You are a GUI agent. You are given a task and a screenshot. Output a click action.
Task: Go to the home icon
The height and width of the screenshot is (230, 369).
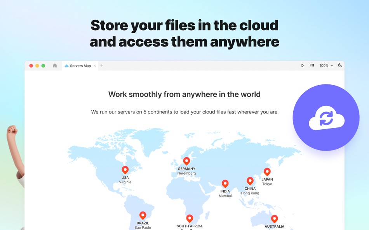click(55, 65)
